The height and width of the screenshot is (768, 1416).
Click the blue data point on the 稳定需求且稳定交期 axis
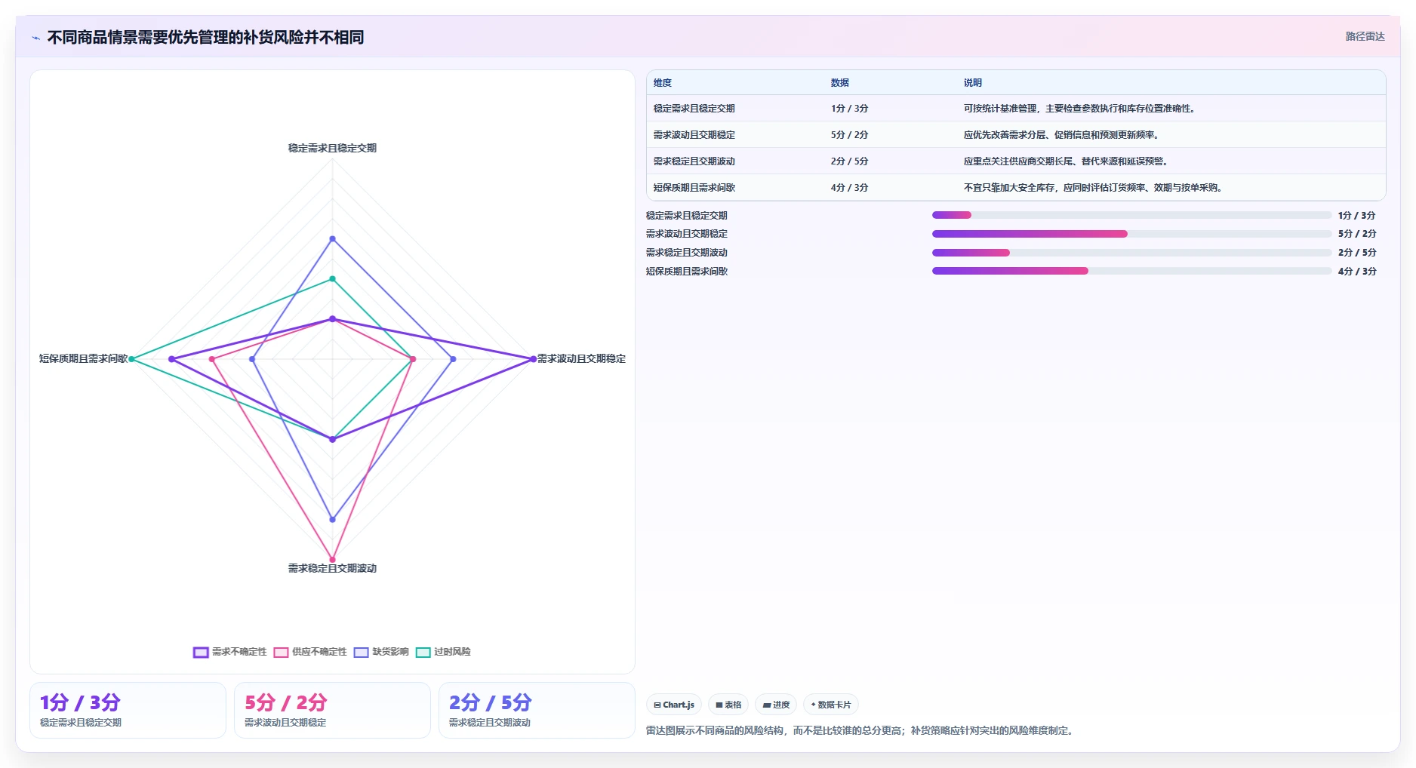332,239
